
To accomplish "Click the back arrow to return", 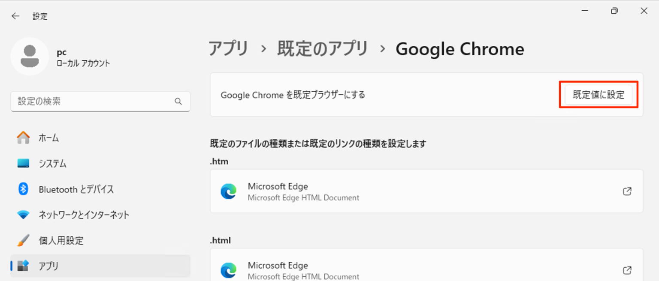I will 15,16.
